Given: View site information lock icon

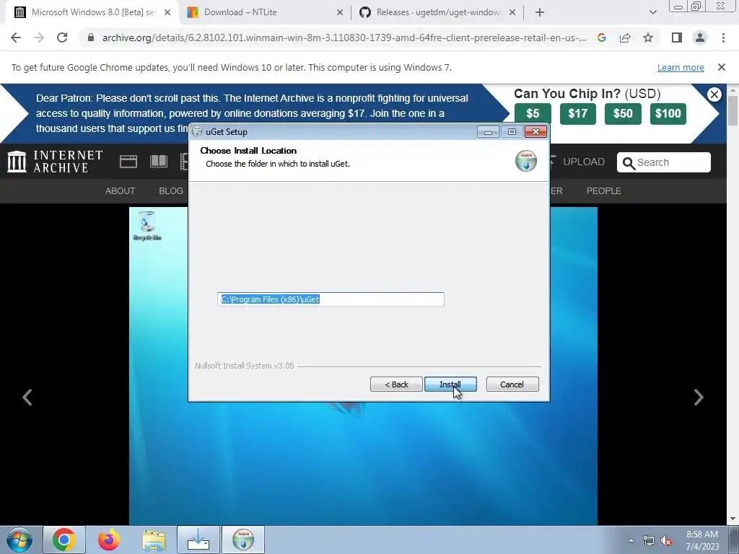Looking at the screenshot, I should click(x=91, y=38).
